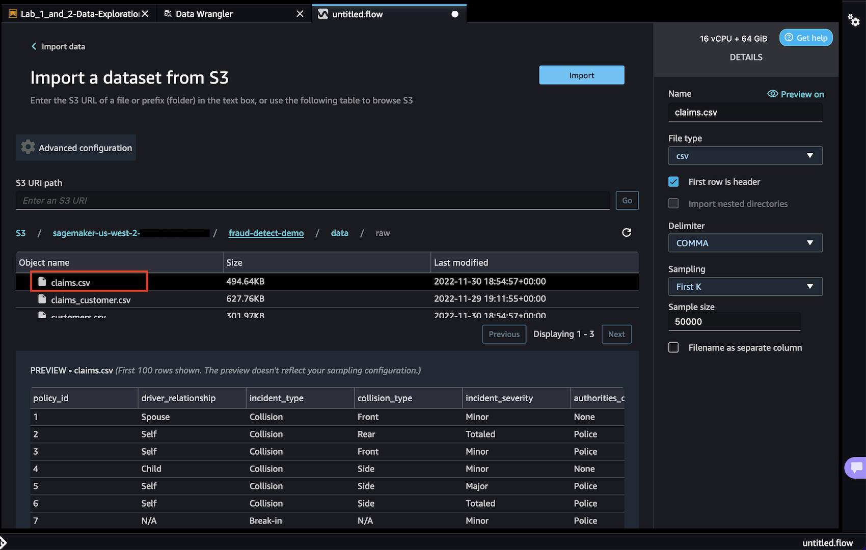Click the question mark icon in Get help
Image resolution: width=866 pixels, height=550 pixels.
click(x=789, y=38)
